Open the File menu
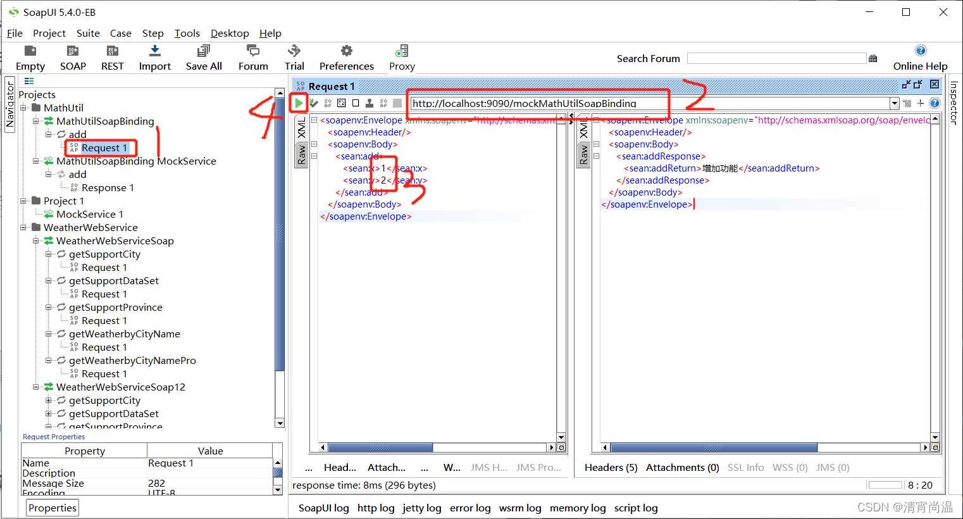This screenshot has height=519, width=963. 15,33
